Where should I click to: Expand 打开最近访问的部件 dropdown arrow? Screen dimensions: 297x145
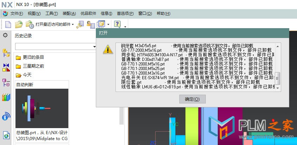tap(73, 24)
